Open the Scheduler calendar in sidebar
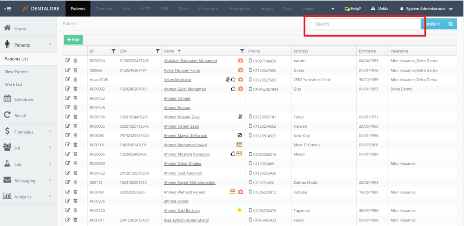Screen dimensions: 464x226 pyautogui.click(x=24, y=99)
